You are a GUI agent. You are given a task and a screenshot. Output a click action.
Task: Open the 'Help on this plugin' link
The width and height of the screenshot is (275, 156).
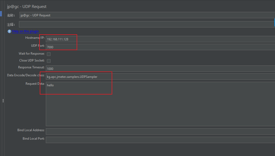click(x=25, y=31)
